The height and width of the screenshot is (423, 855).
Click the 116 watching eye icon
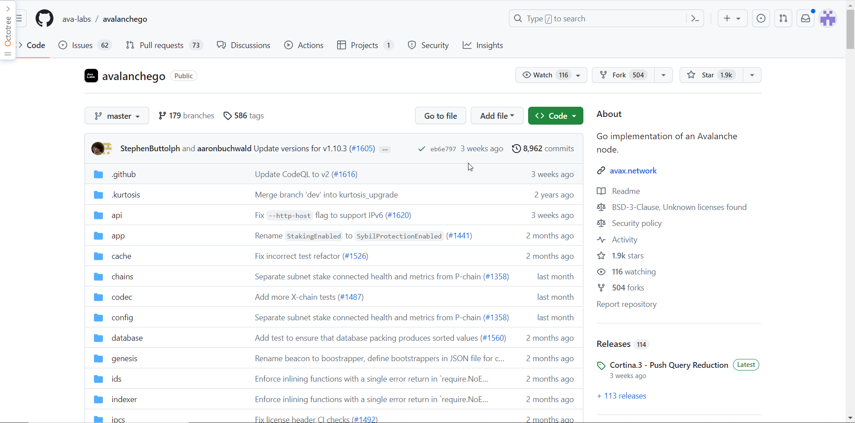point(601,272)
